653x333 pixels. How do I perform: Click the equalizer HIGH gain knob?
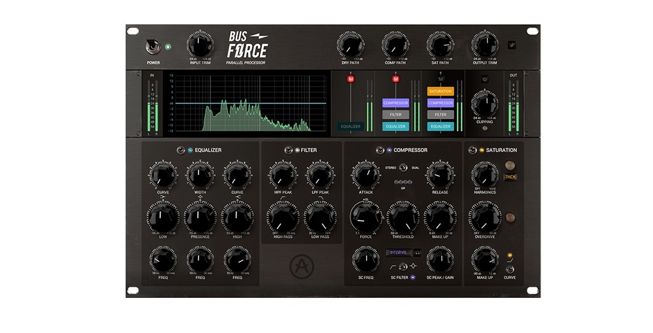(237, 217)
